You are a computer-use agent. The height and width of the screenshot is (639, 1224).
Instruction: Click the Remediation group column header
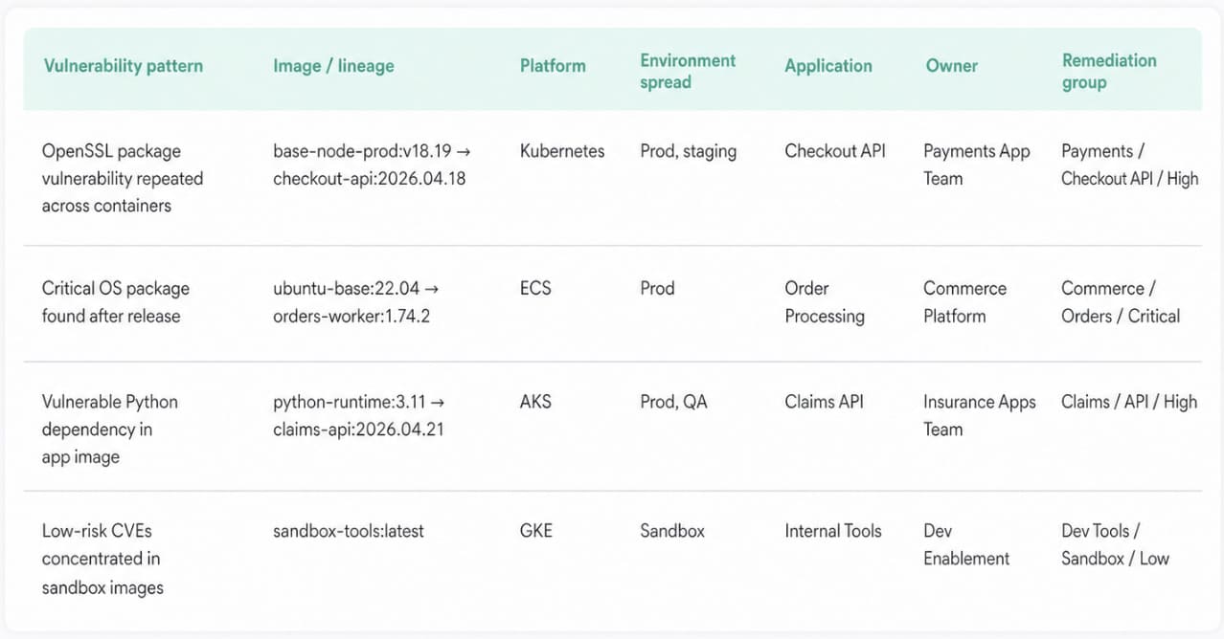(x=1108, y=66)
